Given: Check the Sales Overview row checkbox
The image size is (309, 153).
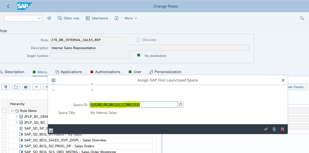Looking at the screenshot, I should click(x=5, y=140).
